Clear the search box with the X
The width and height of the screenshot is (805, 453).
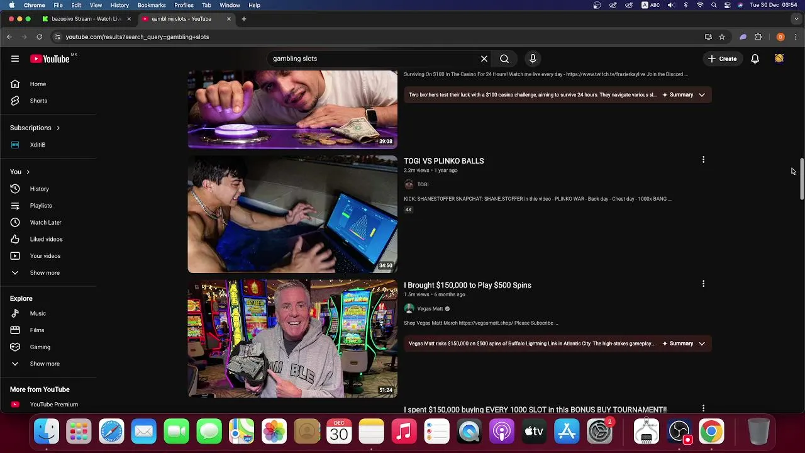484,59
